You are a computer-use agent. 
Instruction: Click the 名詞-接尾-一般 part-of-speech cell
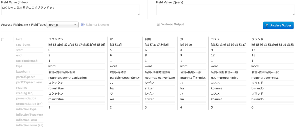(191, 72)
